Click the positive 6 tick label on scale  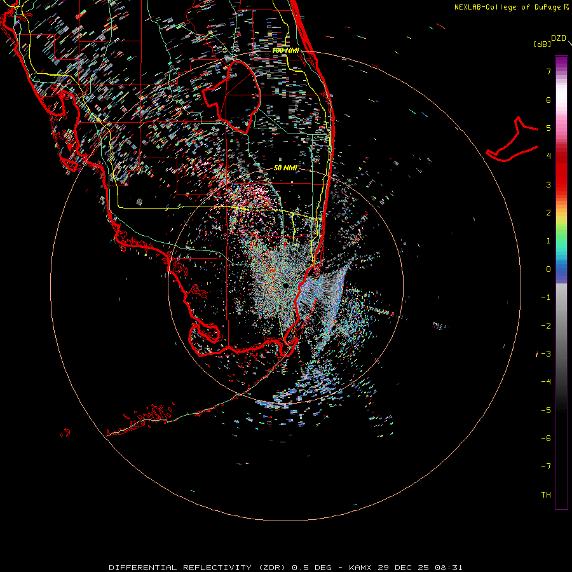(x=548, y=100)
